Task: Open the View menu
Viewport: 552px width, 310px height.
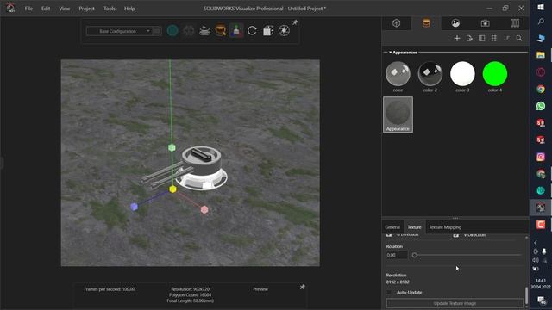Action: point(64,9)
